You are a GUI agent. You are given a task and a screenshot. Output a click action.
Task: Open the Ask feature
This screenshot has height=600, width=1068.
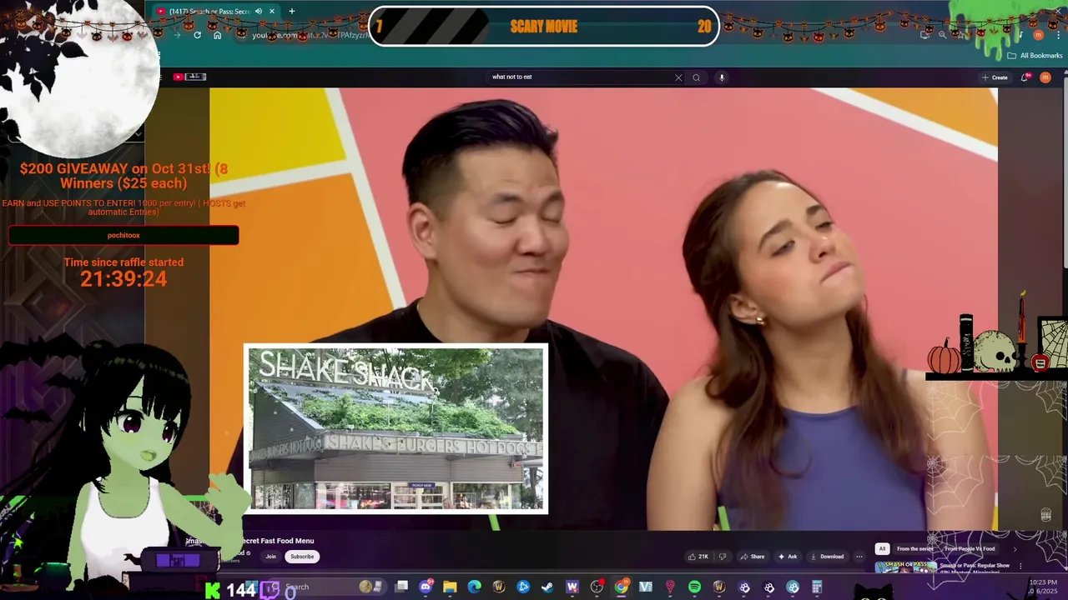pos(788,557)
